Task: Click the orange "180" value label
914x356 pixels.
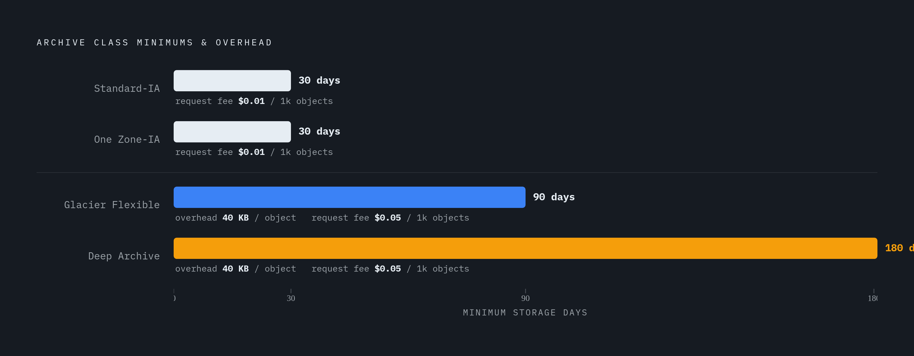Action: coord(899,248)
